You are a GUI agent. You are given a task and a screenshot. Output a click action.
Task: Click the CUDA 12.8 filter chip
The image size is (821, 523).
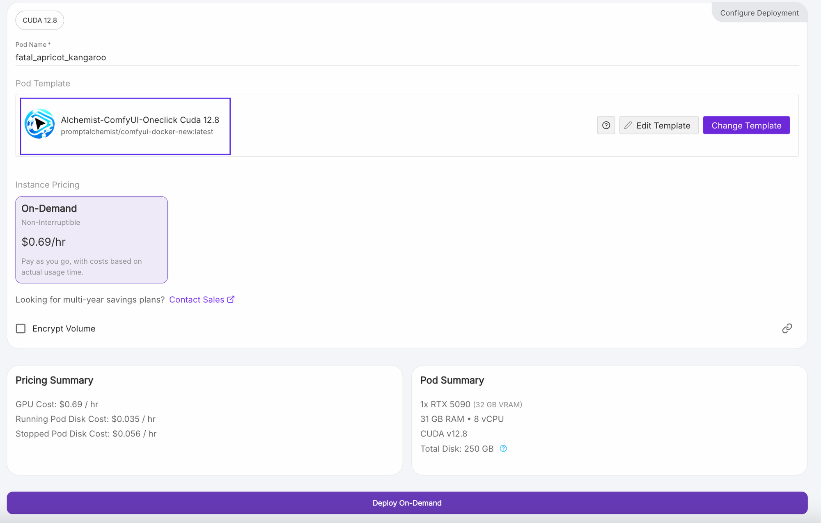pyautogui.click(x=40, y=20)
